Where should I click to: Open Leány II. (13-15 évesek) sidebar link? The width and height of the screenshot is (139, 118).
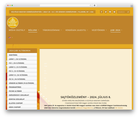click(22, 67)
